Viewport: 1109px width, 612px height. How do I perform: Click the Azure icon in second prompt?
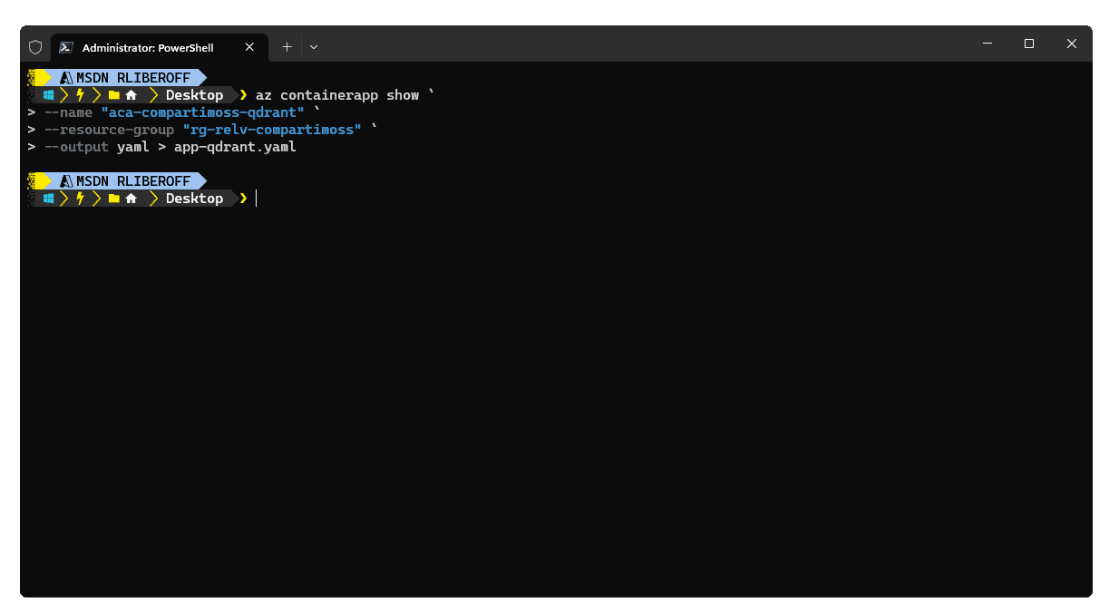[x=65, y=181]
